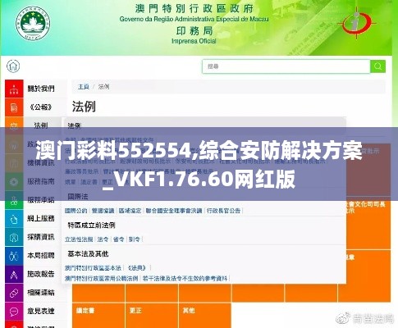
Task: Open the 立法性法規 link
Action: [79, 239]
